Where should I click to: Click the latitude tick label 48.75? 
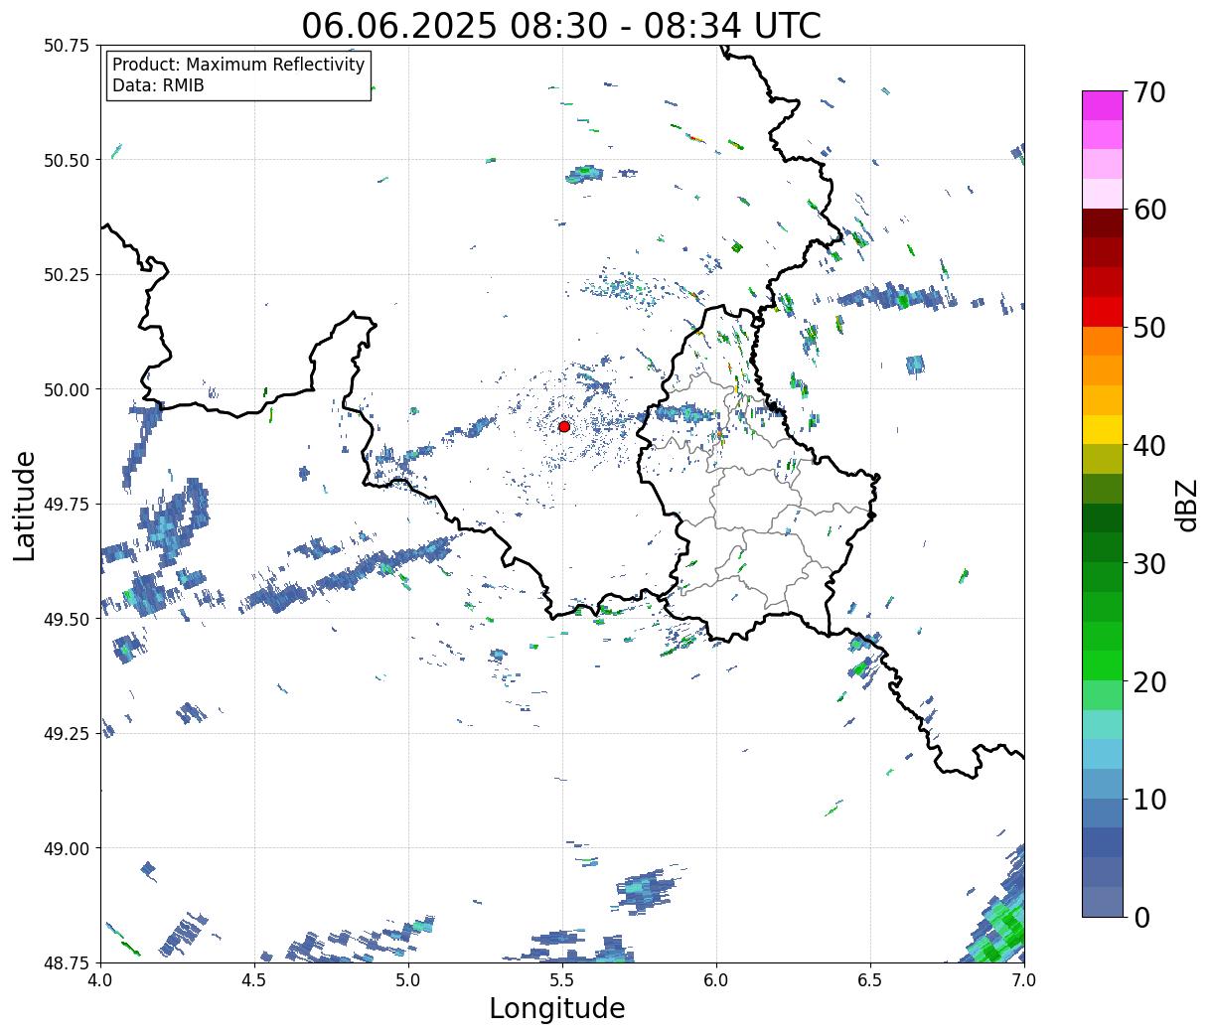point(67,963)
